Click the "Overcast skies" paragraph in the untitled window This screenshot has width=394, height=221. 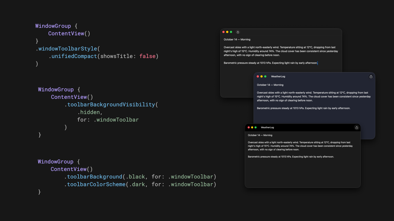(x=281, y=51)
